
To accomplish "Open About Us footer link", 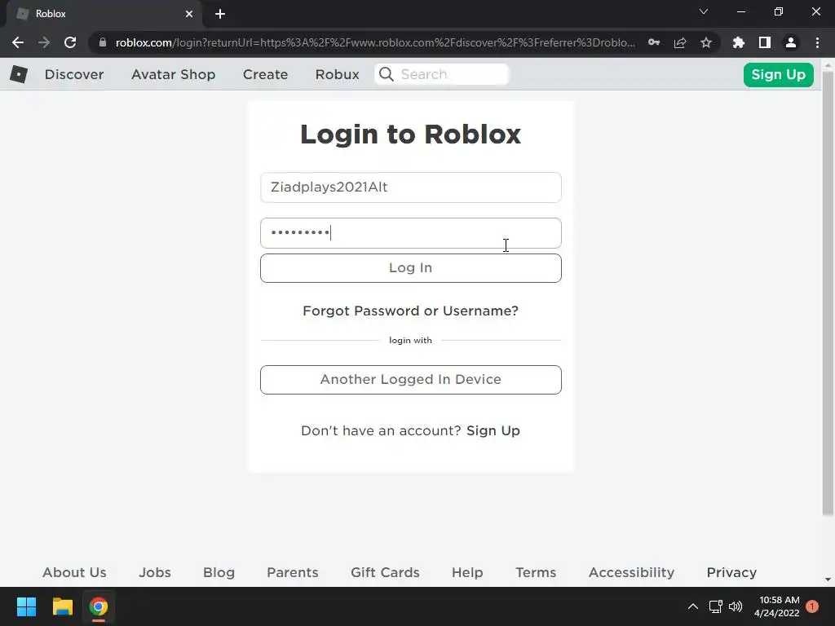I will (74, 572).
